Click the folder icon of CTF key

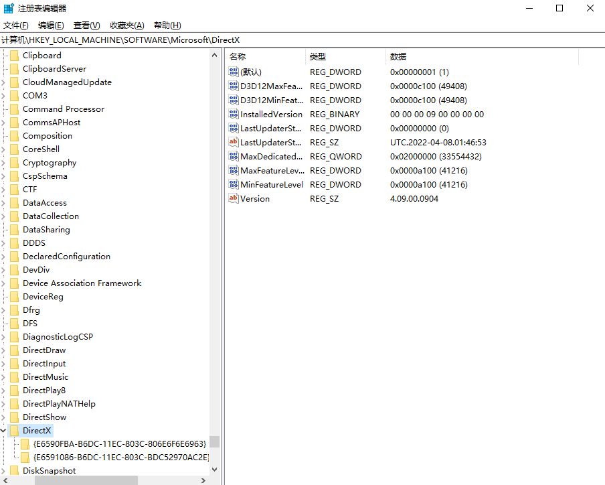(14, 189)
